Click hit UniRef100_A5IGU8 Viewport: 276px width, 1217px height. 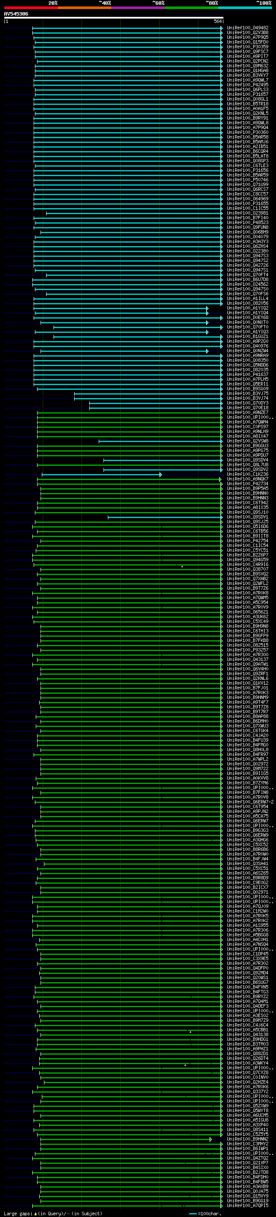[247, 1120]
